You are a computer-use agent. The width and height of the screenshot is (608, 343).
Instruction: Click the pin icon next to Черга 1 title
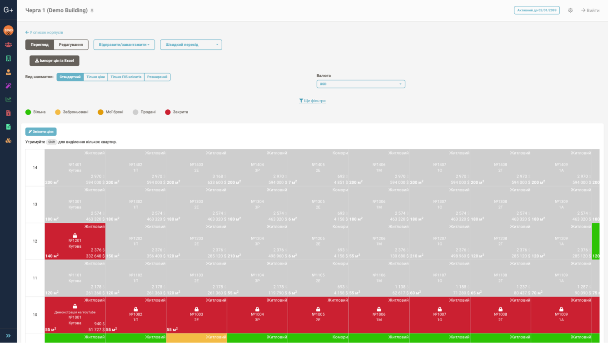pyautogui.click(x=92, y=10)
